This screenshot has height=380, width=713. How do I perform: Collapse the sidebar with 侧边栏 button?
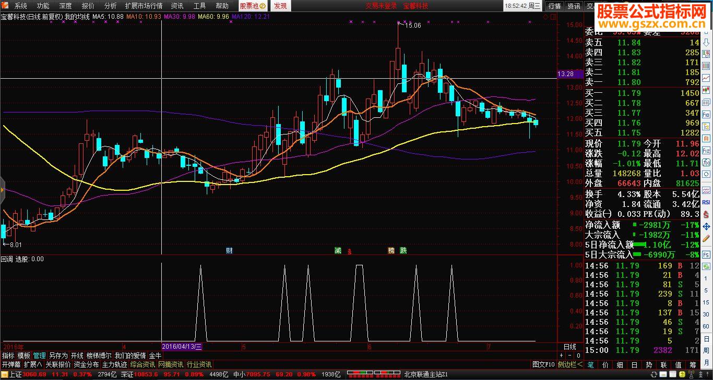click(570, 364)
